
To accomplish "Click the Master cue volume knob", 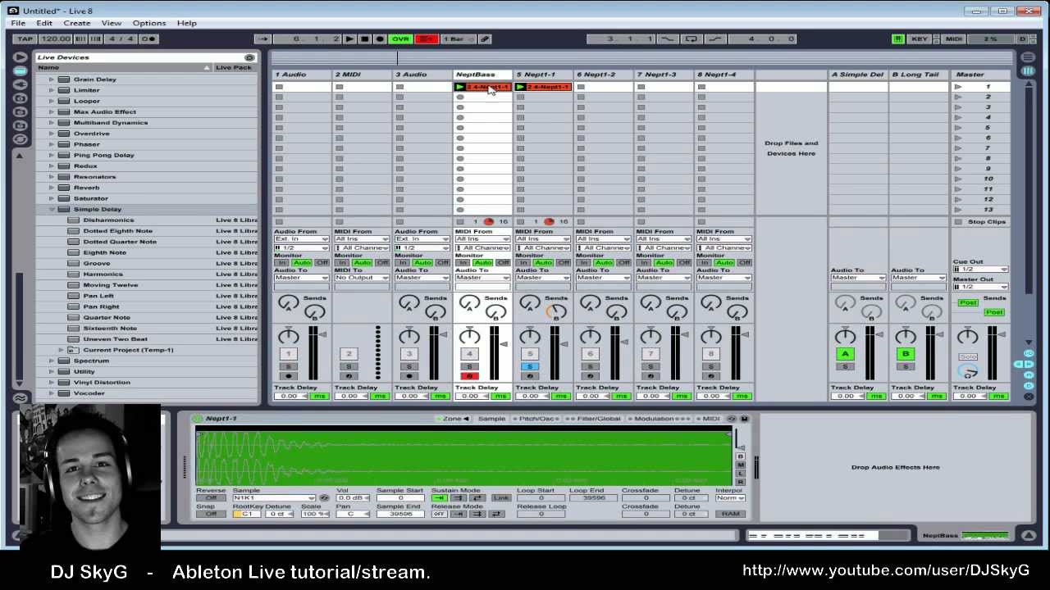I will (967, 371).
